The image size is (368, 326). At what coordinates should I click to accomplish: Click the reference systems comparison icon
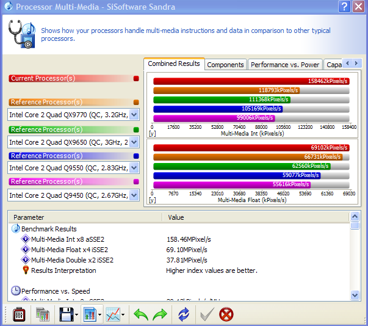[43, 314]
